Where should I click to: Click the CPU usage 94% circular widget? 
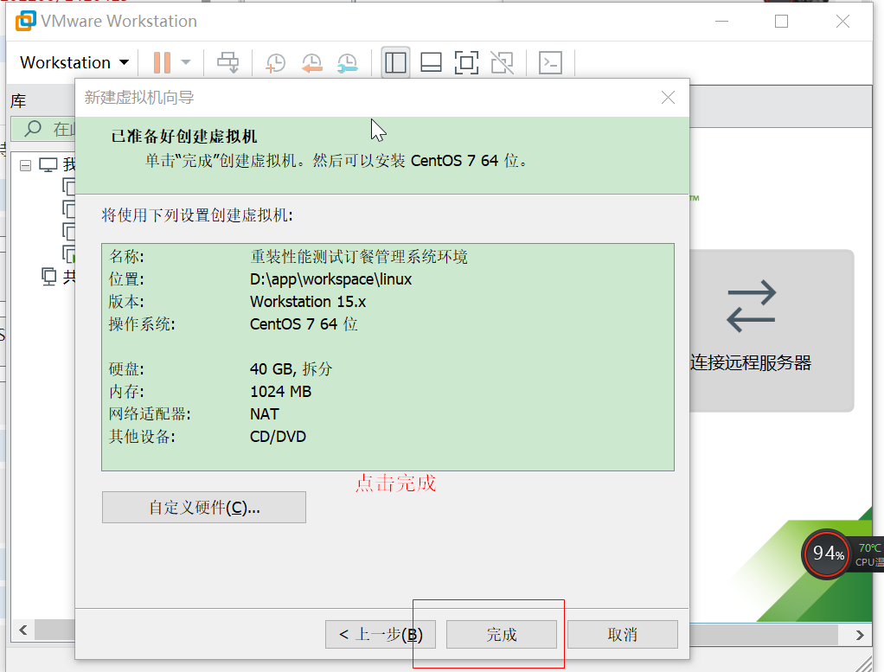tap(827, 554)
